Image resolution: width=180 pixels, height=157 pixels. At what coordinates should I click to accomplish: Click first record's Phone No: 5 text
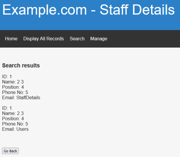(x=15, y=92)
